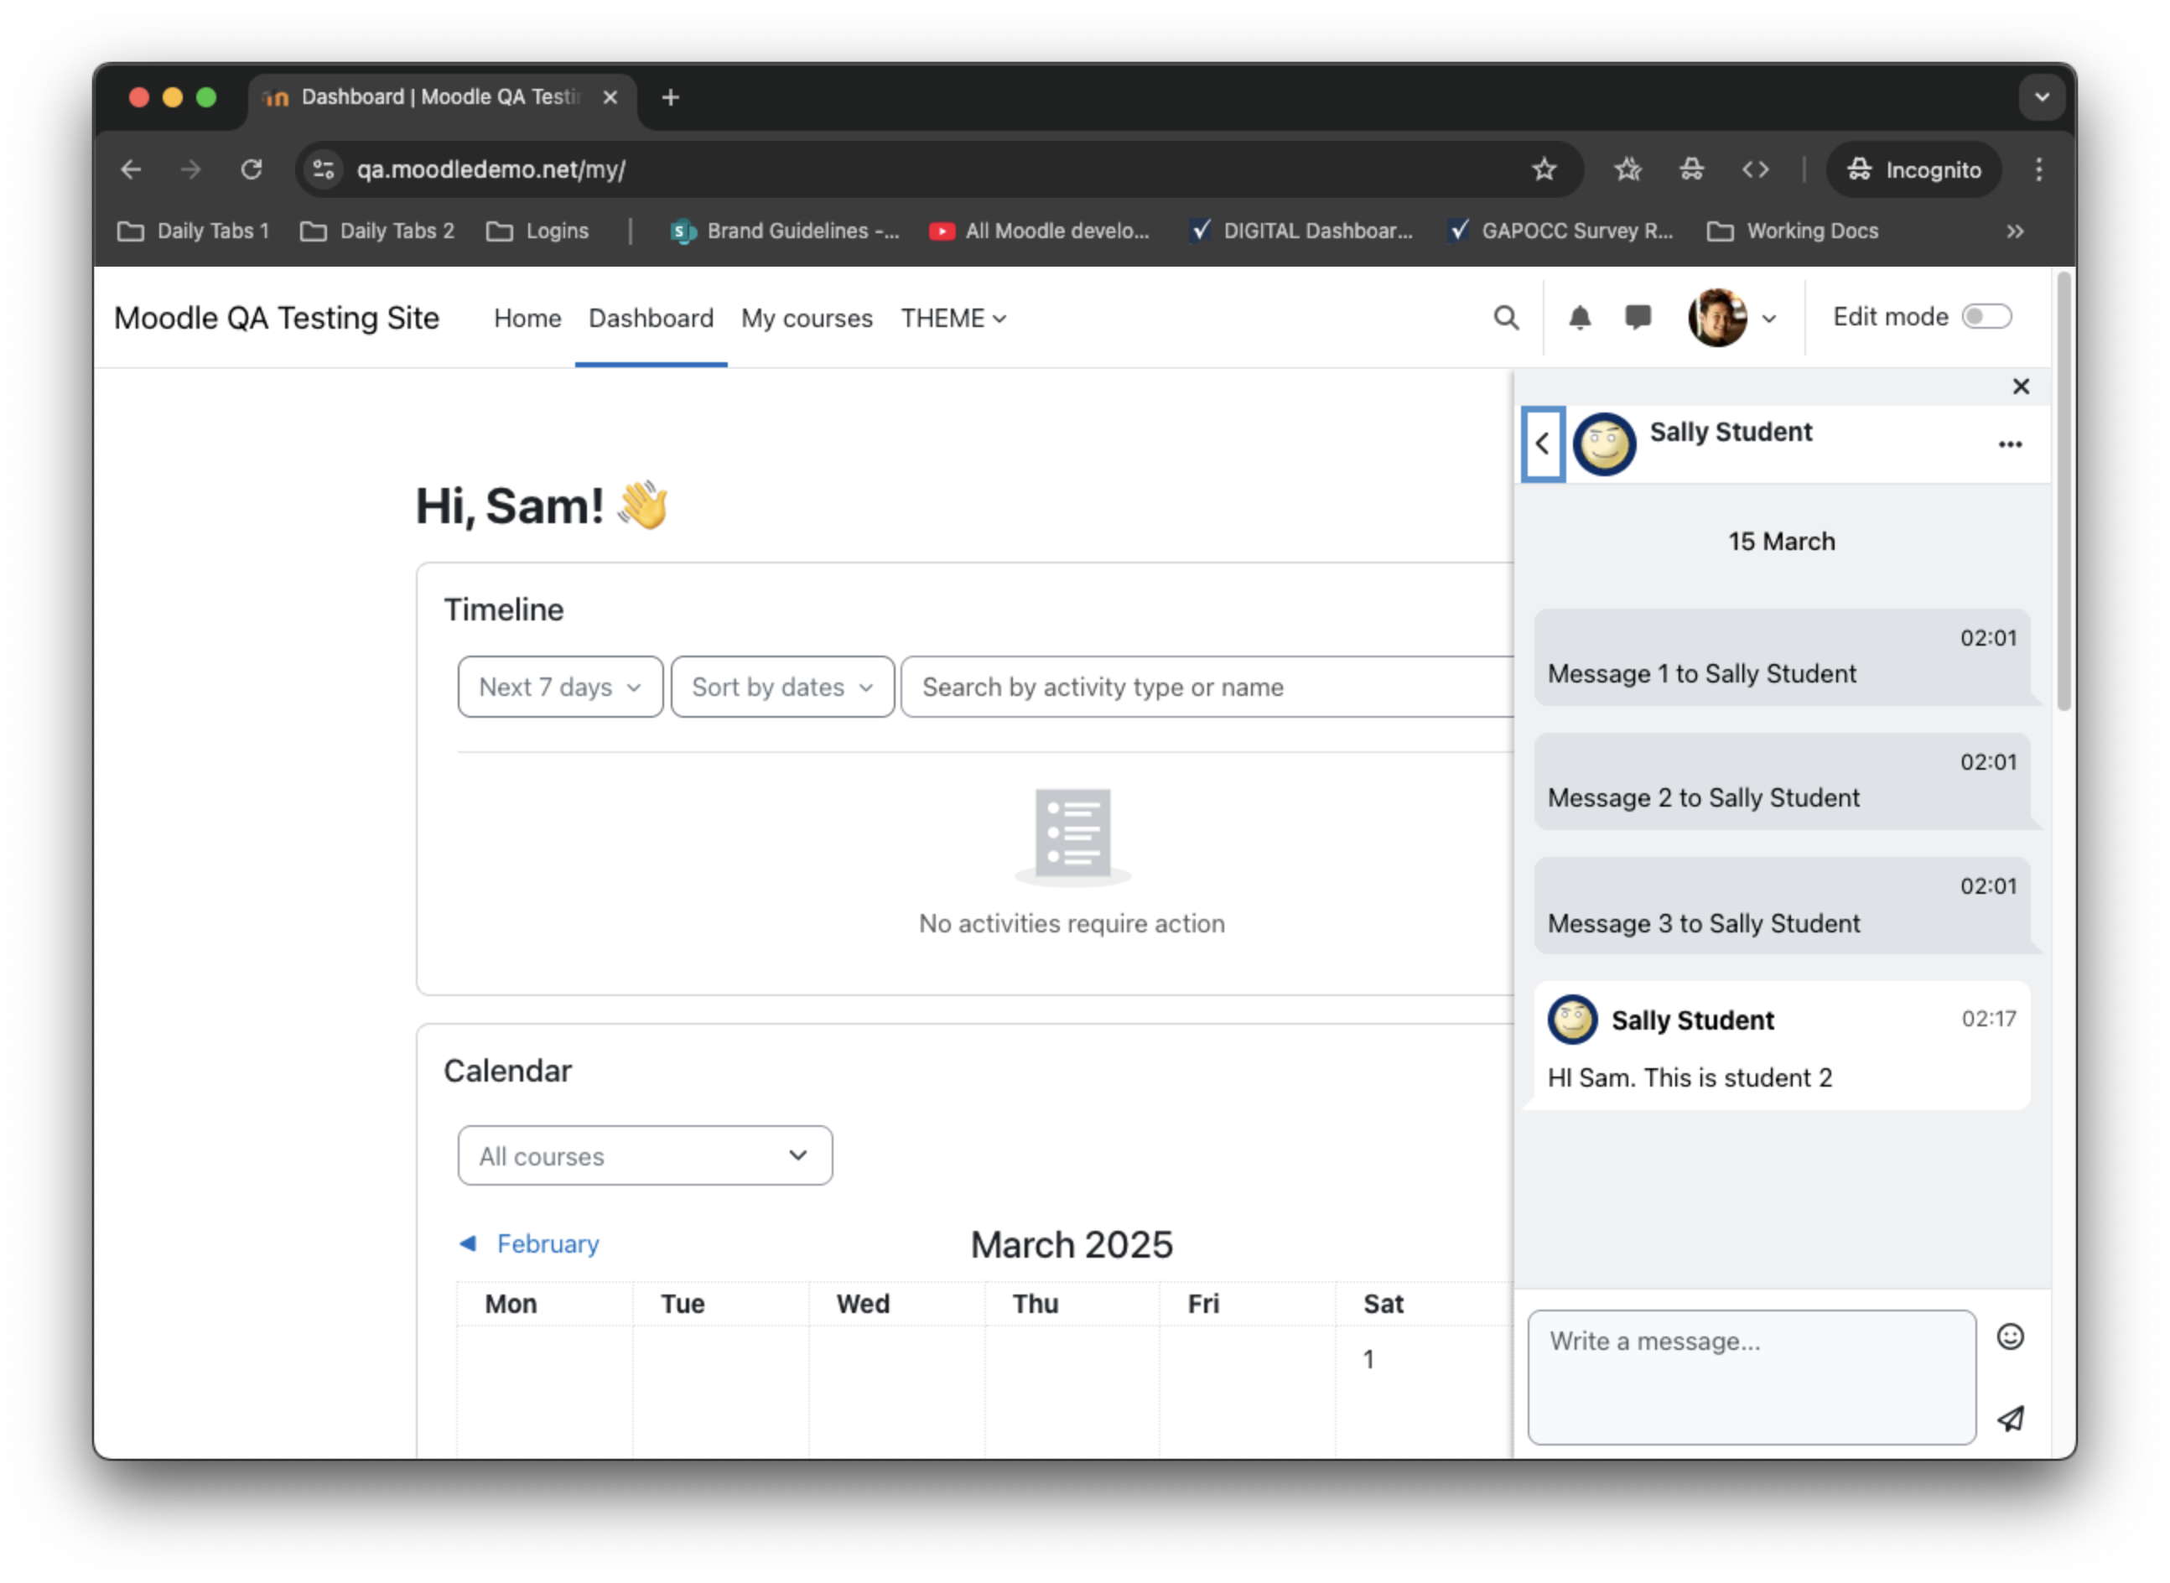The width and height of the screenshot is (2170, 1583).
Task: Send message with the paper plane icon
Action: click(2009, 1418)
